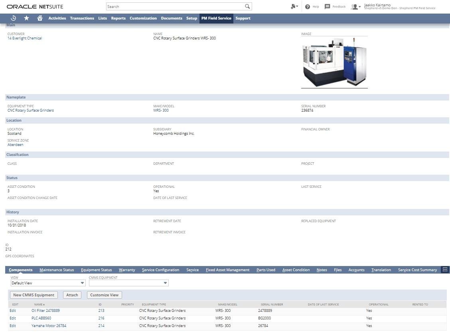Toggle subtab layout icon beside Service Cost Summary
Image resolution: width=450 pixels, height=335 pixels.
[445, 270]
